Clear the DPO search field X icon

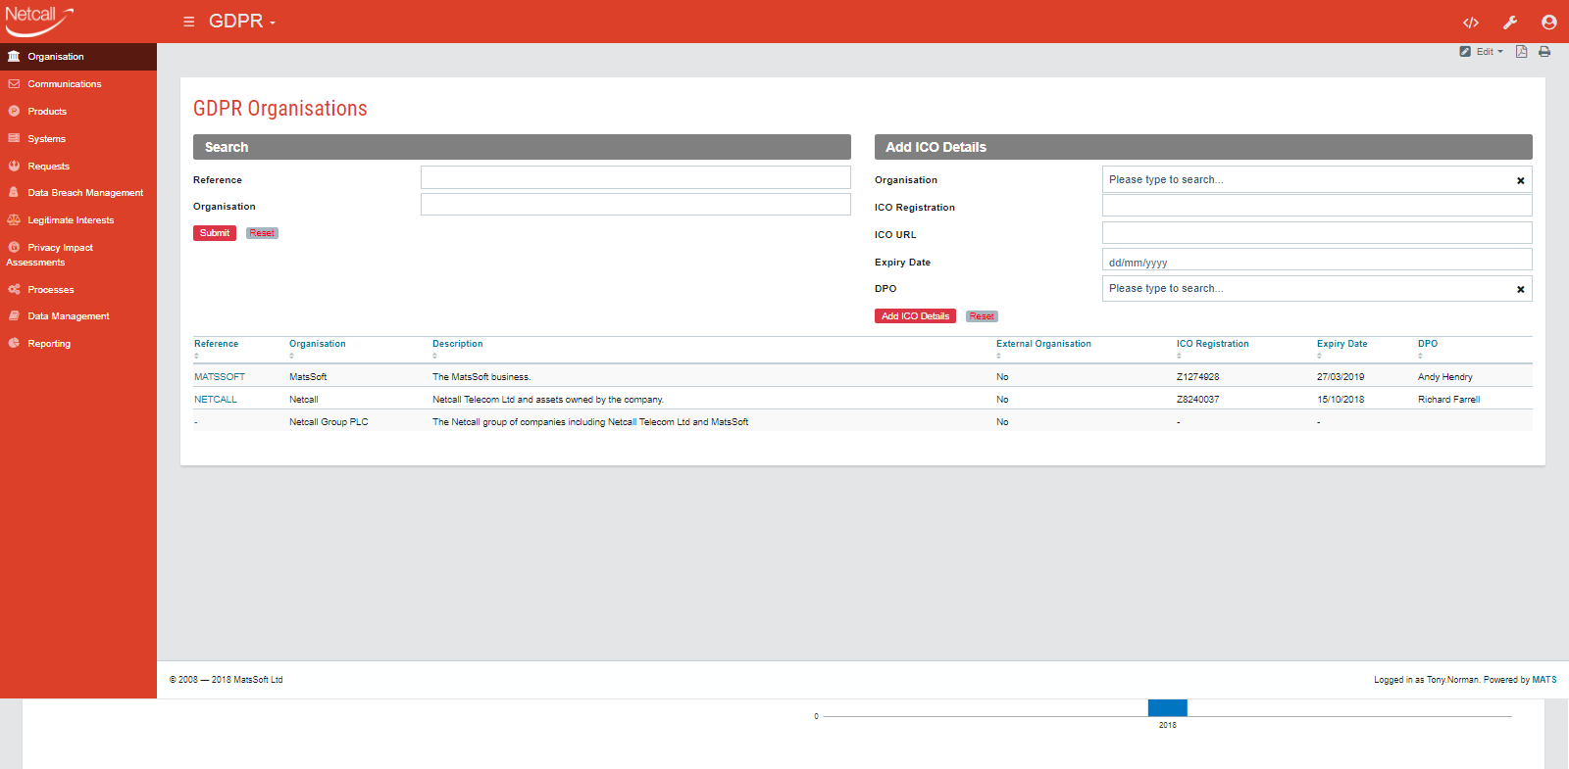[x=1520, y=289]
